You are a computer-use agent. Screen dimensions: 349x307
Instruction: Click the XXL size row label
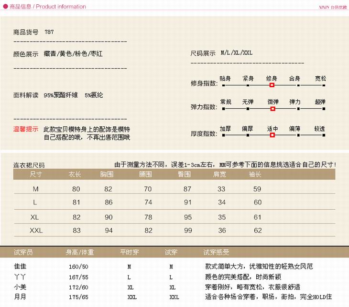[x=36, y=230]
